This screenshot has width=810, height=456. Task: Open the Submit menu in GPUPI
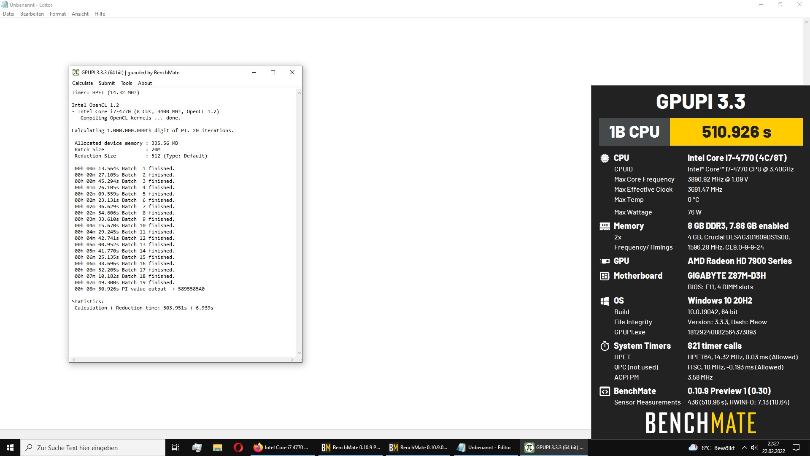point(106,83)
